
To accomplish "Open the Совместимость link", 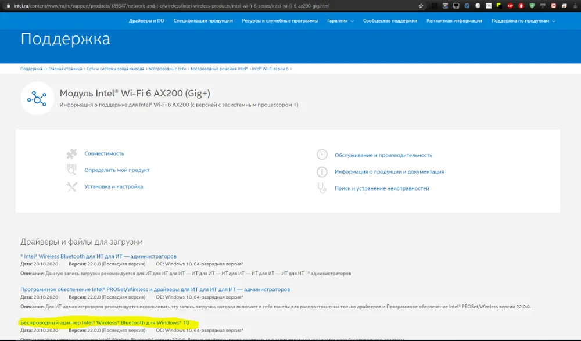I will (x=104, y=153).
